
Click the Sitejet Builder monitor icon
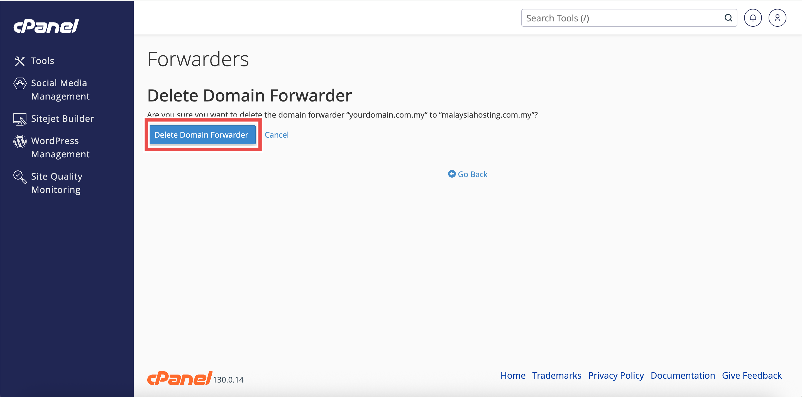point(20,119)
